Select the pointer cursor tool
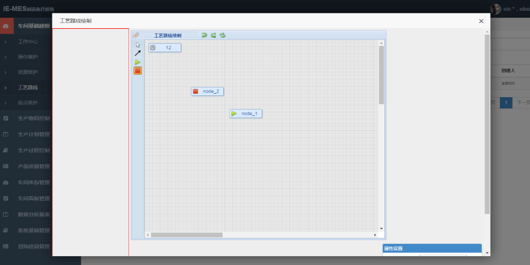The width and height of the screenshot is (530, 265). pyautogui.click(x=138, y=45)
